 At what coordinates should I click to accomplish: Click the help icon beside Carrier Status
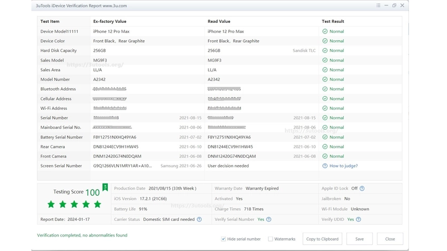pos(199,219)
